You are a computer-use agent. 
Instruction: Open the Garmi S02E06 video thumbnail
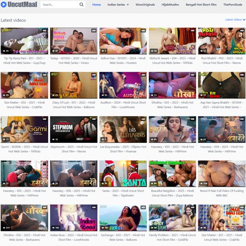[25, 129]
